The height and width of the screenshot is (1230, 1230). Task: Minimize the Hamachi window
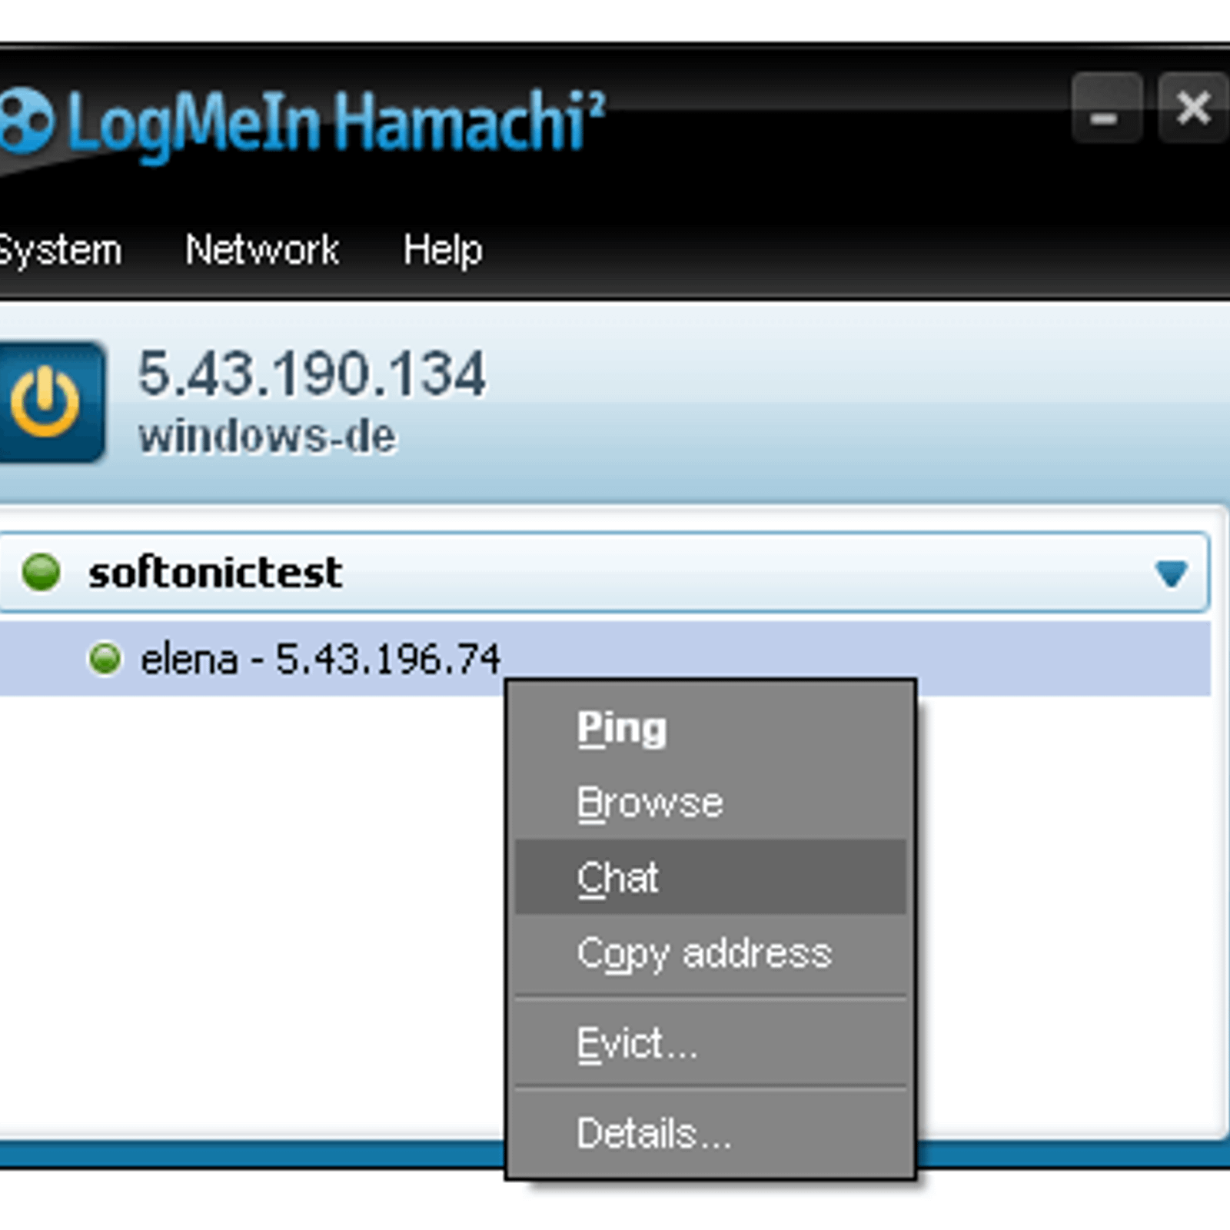tap(1106, 108)
